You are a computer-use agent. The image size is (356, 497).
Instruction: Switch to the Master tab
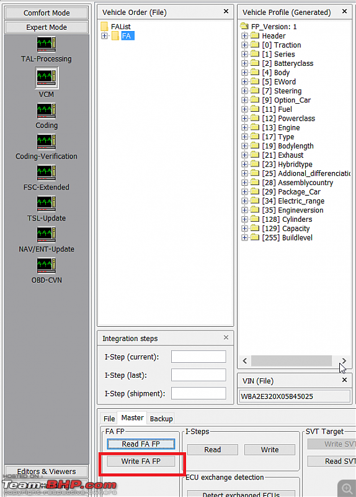132,418
